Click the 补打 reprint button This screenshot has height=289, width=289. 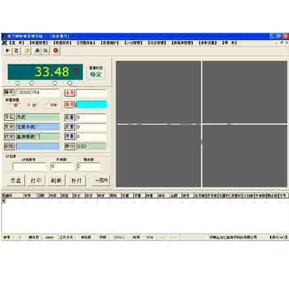click(x=76, y=181)
